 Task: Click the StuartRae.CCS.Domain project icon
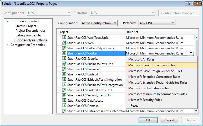(x=64, y=106)
